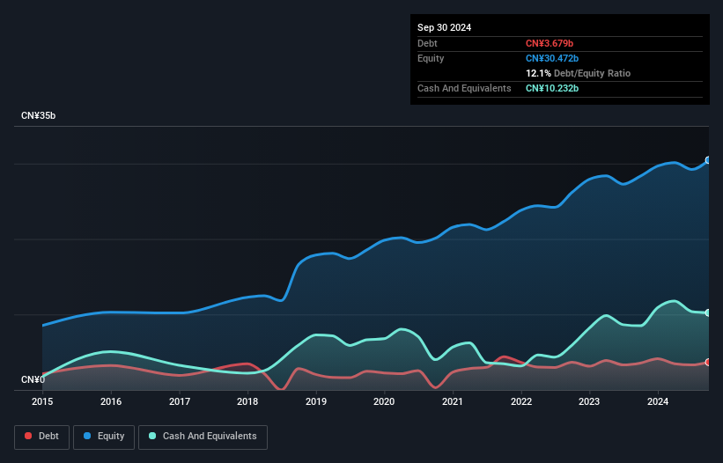Screen dimensions: 723x463
Task: Click the tooltip's Debt row label
Action: [427, 43]
